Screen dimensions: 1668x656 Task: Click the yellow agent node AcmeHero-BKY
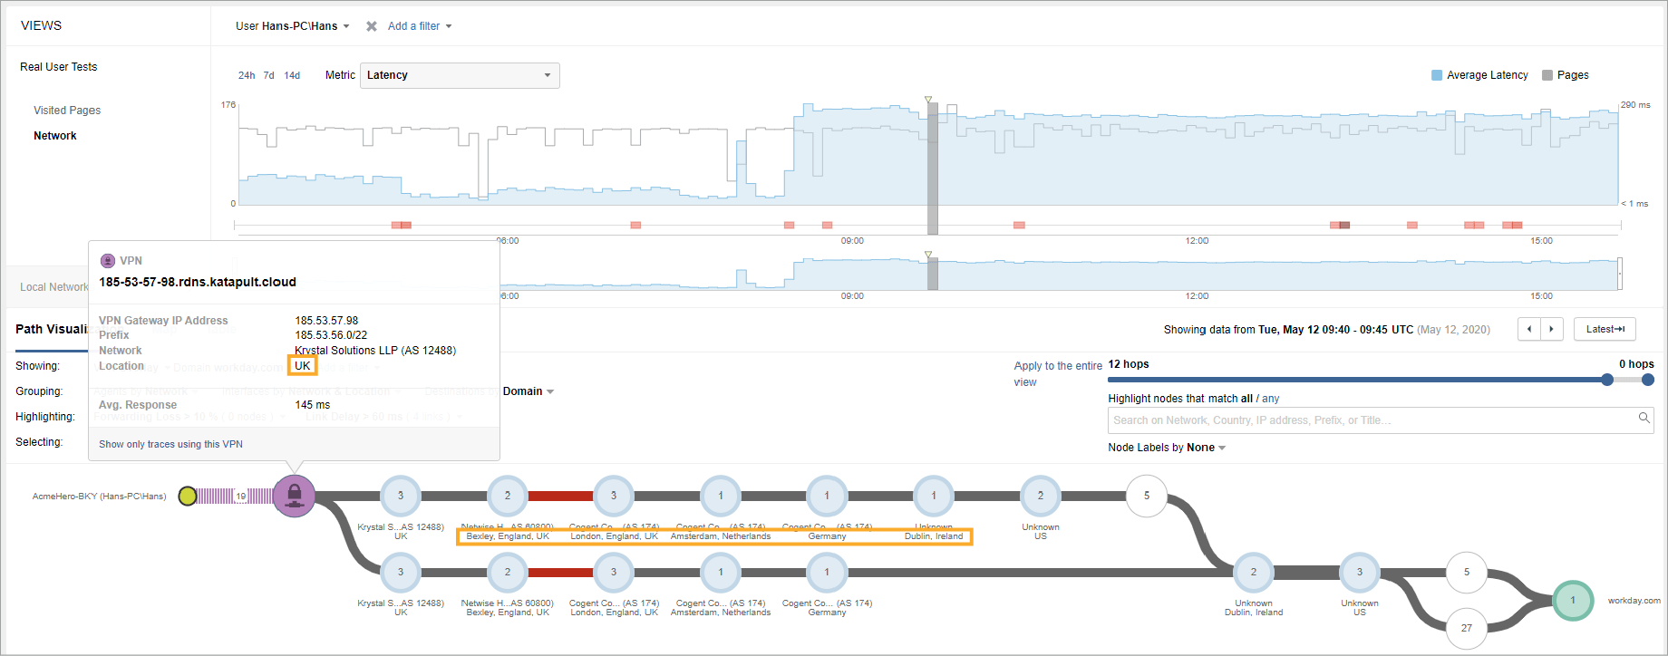pos(188,496)
